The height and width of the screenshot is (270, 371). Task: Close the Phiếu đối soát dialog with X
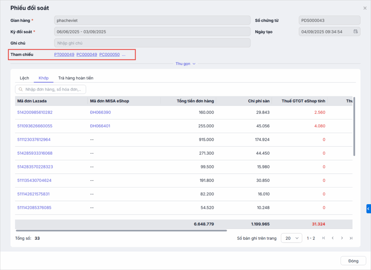[364, 8]
